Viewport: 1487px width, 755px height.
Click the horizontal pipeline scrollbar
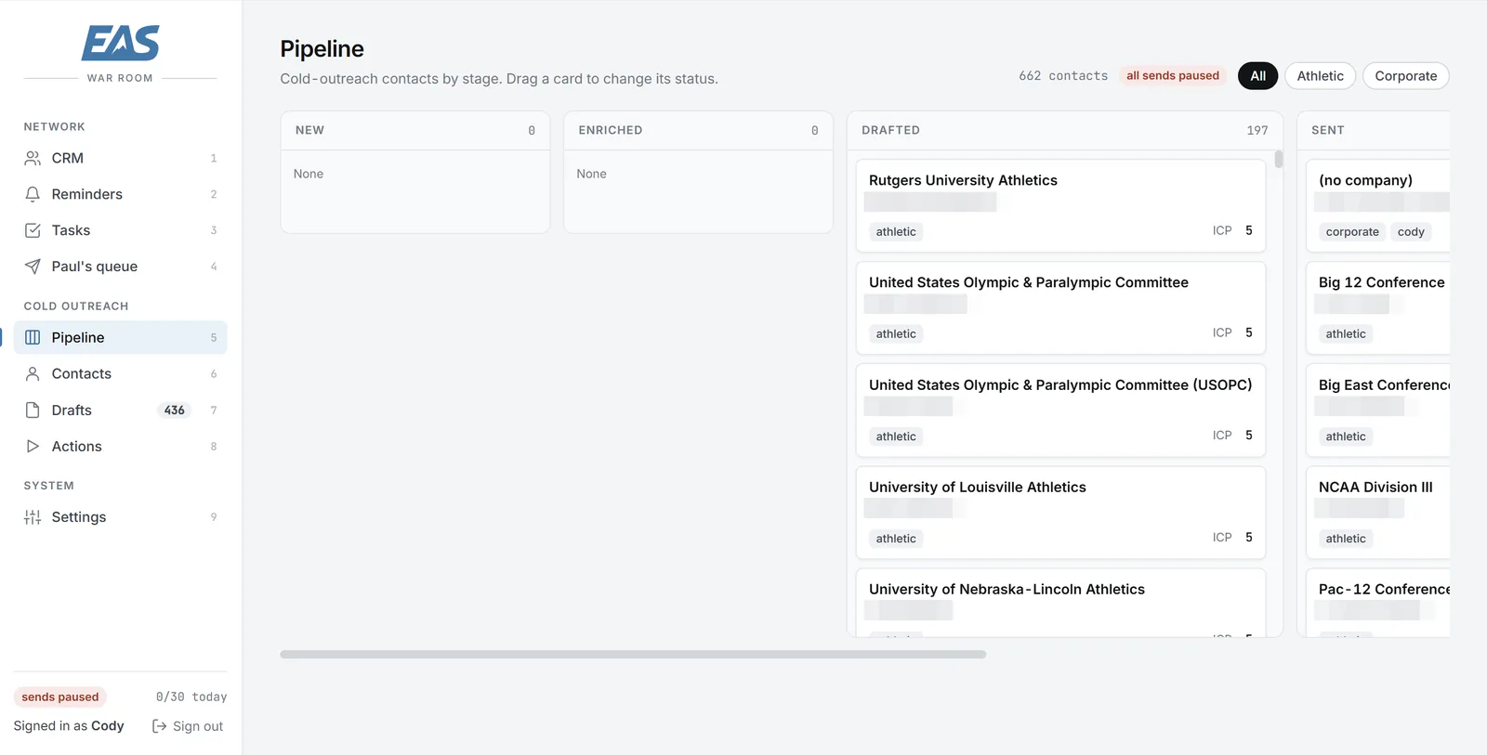pos(633,655)
